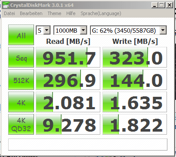Start the 512K benchmark test
176x157 pixels.
pyautogui.click(x=21, y=80)
